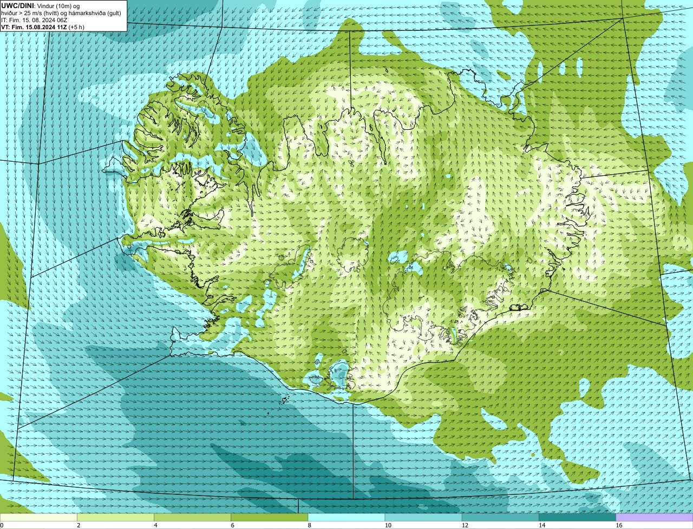The width and height of the screenshot is (693, 529).
Task: Click the 8–10 m/s light cyan legend swatch
Action: coord(346,518)
